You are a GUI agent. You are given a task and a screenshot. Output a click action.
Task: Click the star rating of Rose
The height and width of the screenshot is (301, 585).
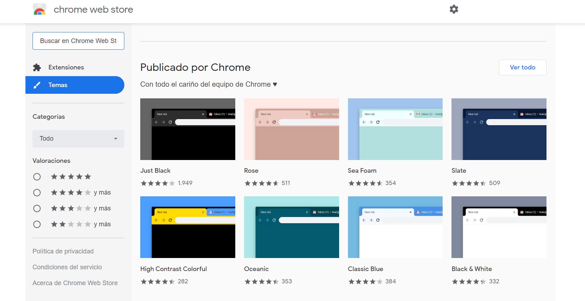262,183
